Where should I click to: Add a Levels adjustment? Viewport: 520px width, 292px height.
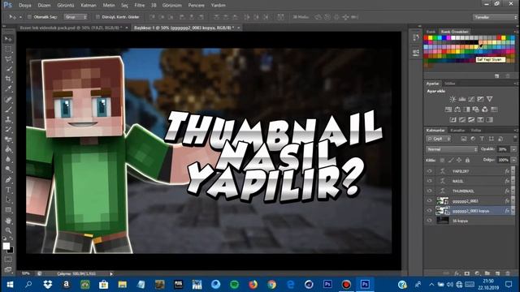(x=462, y=99)
